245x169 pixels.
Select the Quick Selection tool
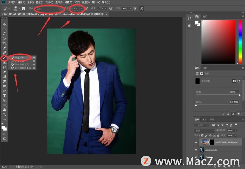pyautogui.click(x=4, y=39)
